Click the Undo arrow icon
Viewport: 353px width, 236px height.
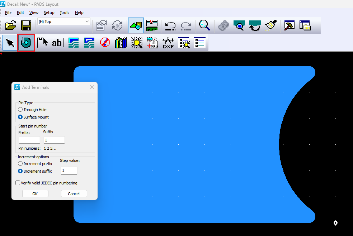point(170,25)
